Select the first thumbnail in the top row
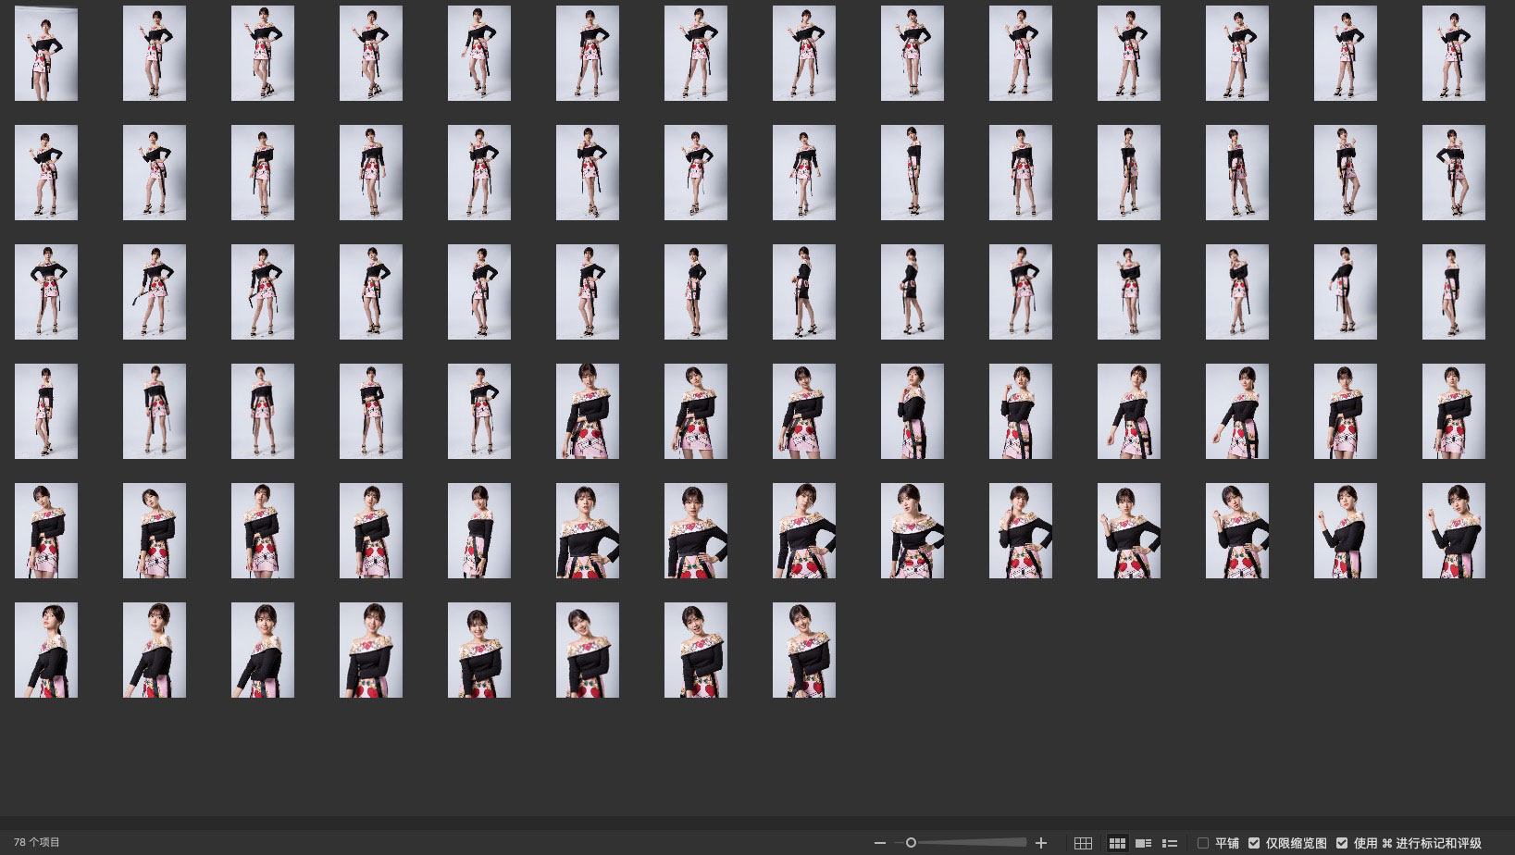The image size is (1515, 855). 46,54
